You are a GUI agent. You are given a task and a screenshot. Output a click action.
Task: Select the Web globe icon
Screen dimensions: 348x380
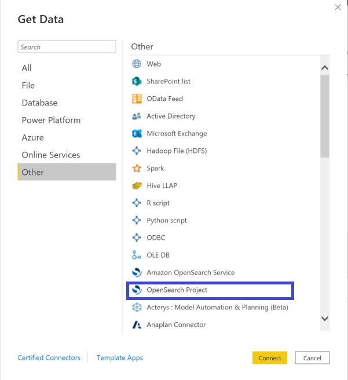tap(137, 64)
